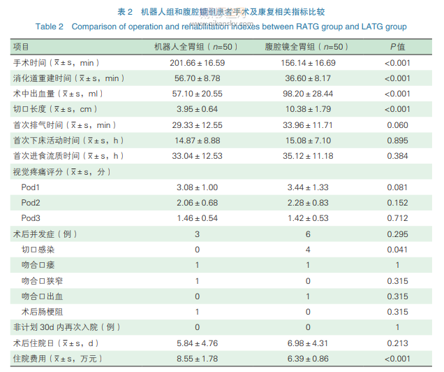Click the 机器人全胃组 column header
444x372 pixels.
pyautogui.click(x=196, y=47)
